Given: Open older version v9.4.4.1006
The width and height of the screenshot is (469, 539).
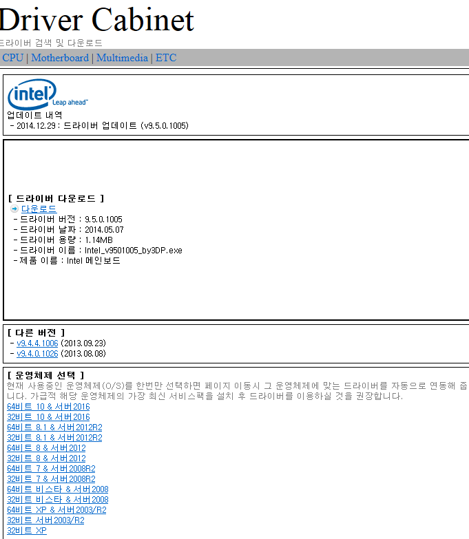Looking at the screenshot, I should pos(37,343).
